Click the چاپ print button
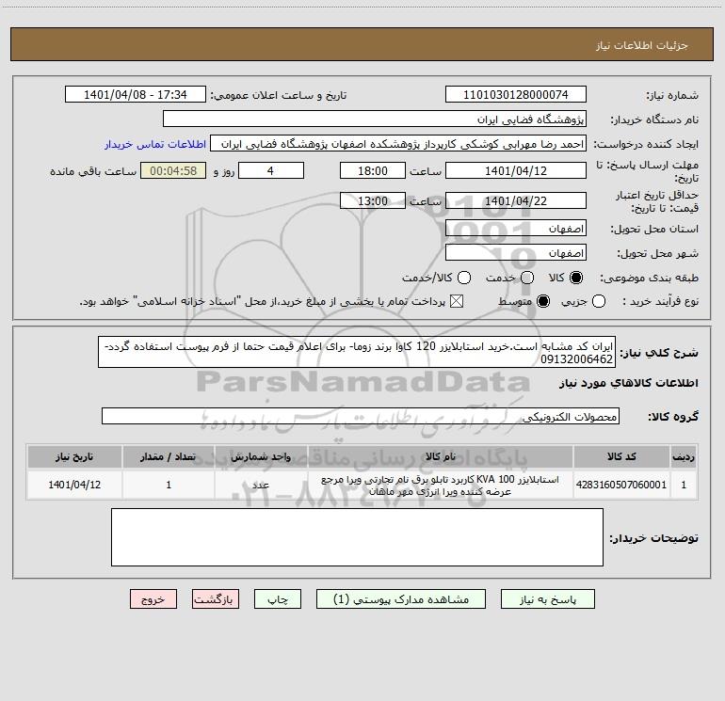725x701 pixels. tap(278, 599)
